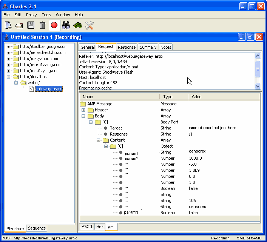Collapse the Body Part [0] node
Screen dimensions: 267x242
pyautogui.click(x=91, y=122)
